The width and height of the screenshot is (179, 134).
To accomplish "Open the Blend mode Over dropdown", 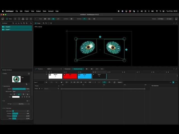I will tap(21, 92).
